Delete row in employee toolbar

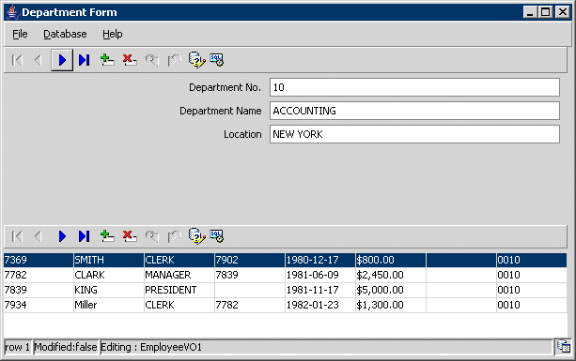pyautogui.click(x=130, y=236)
